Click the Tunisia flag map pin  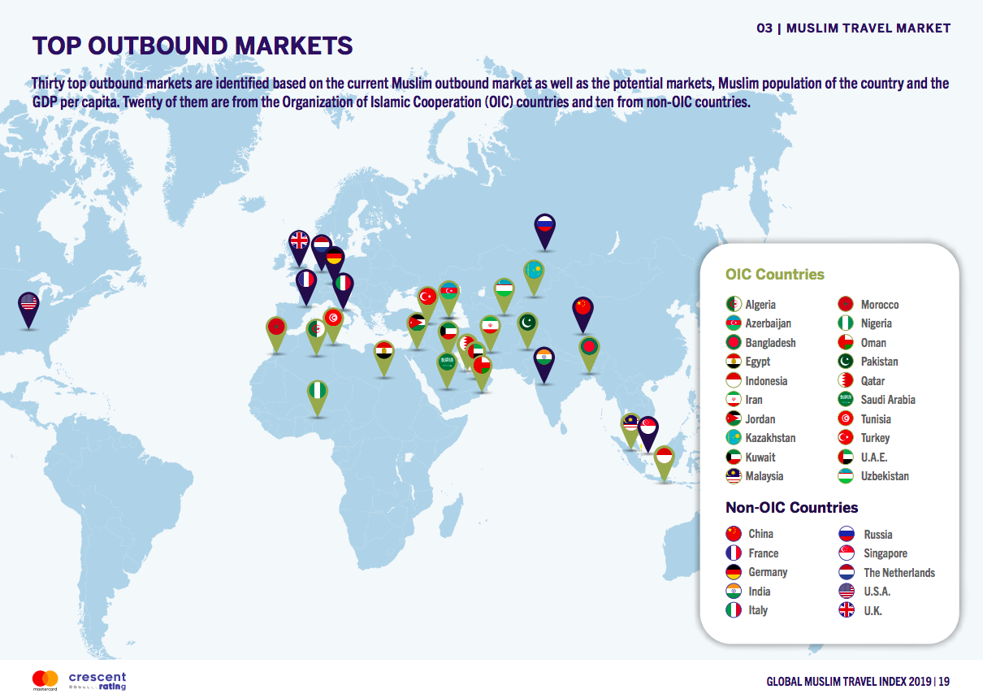333,325
